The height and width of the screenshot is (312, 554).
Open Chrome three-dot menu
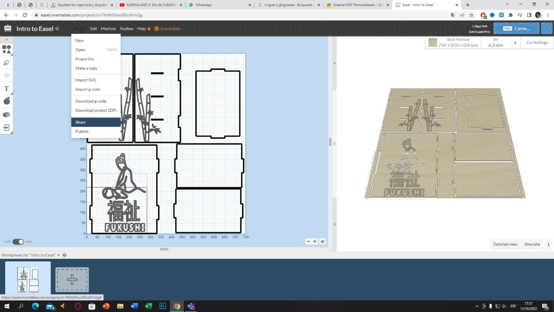[547, 15]
